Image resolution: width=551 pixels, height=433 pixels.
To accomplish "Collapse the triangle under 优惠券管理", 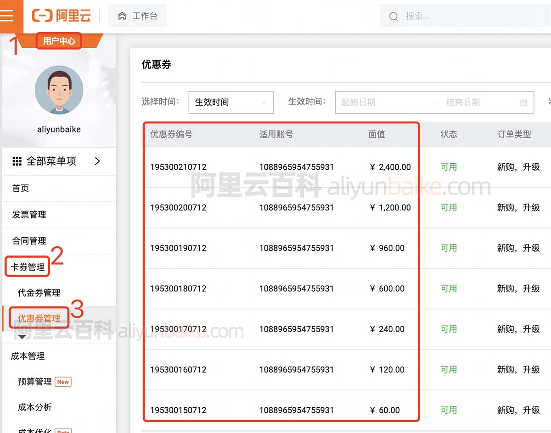I will click(22, 337).
